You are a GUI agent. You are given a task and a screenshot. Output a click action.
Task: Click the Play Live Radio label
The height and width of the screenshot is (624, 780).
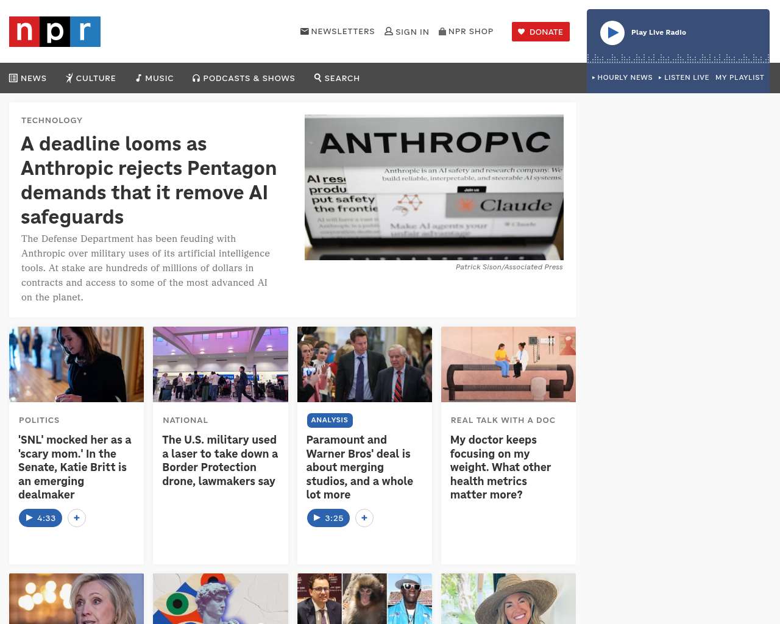click(x=659, y=32)
